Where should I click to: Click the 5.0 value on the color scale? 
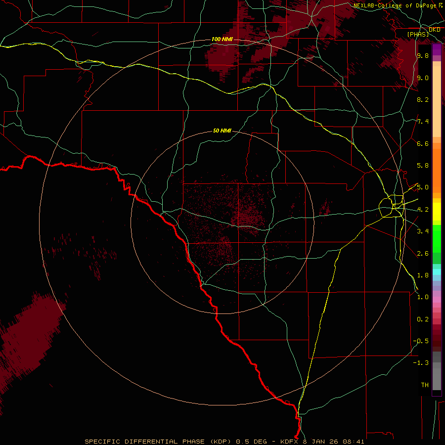click(x=423, y=187)
